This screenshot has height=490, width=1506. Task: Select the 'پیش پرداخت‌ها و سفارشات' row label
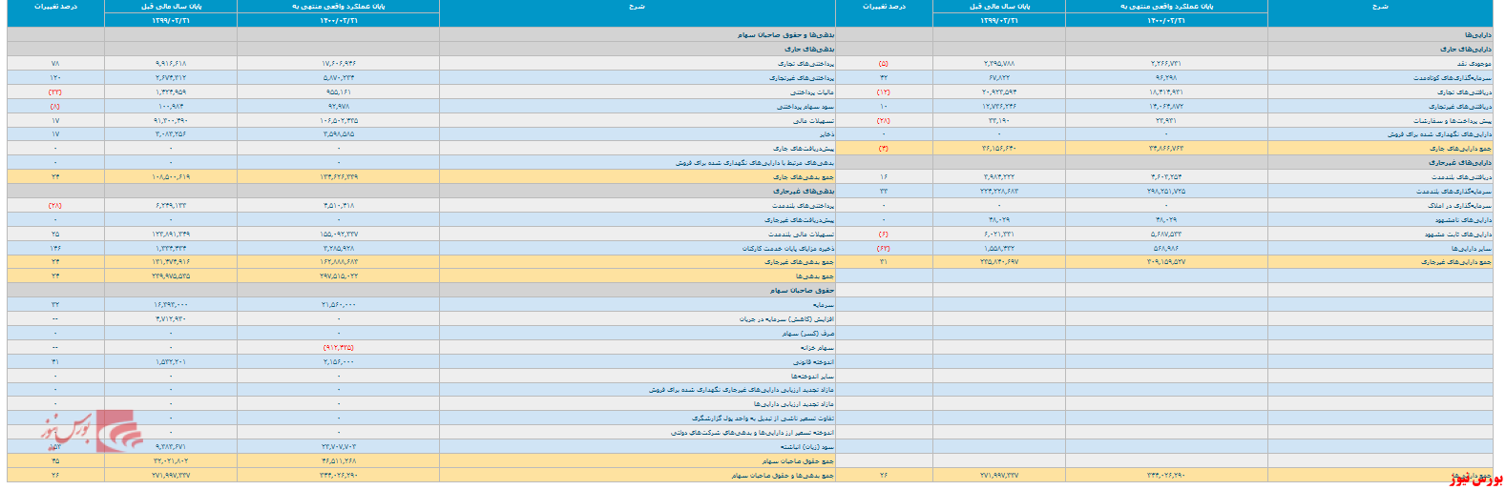(1453, 120)
